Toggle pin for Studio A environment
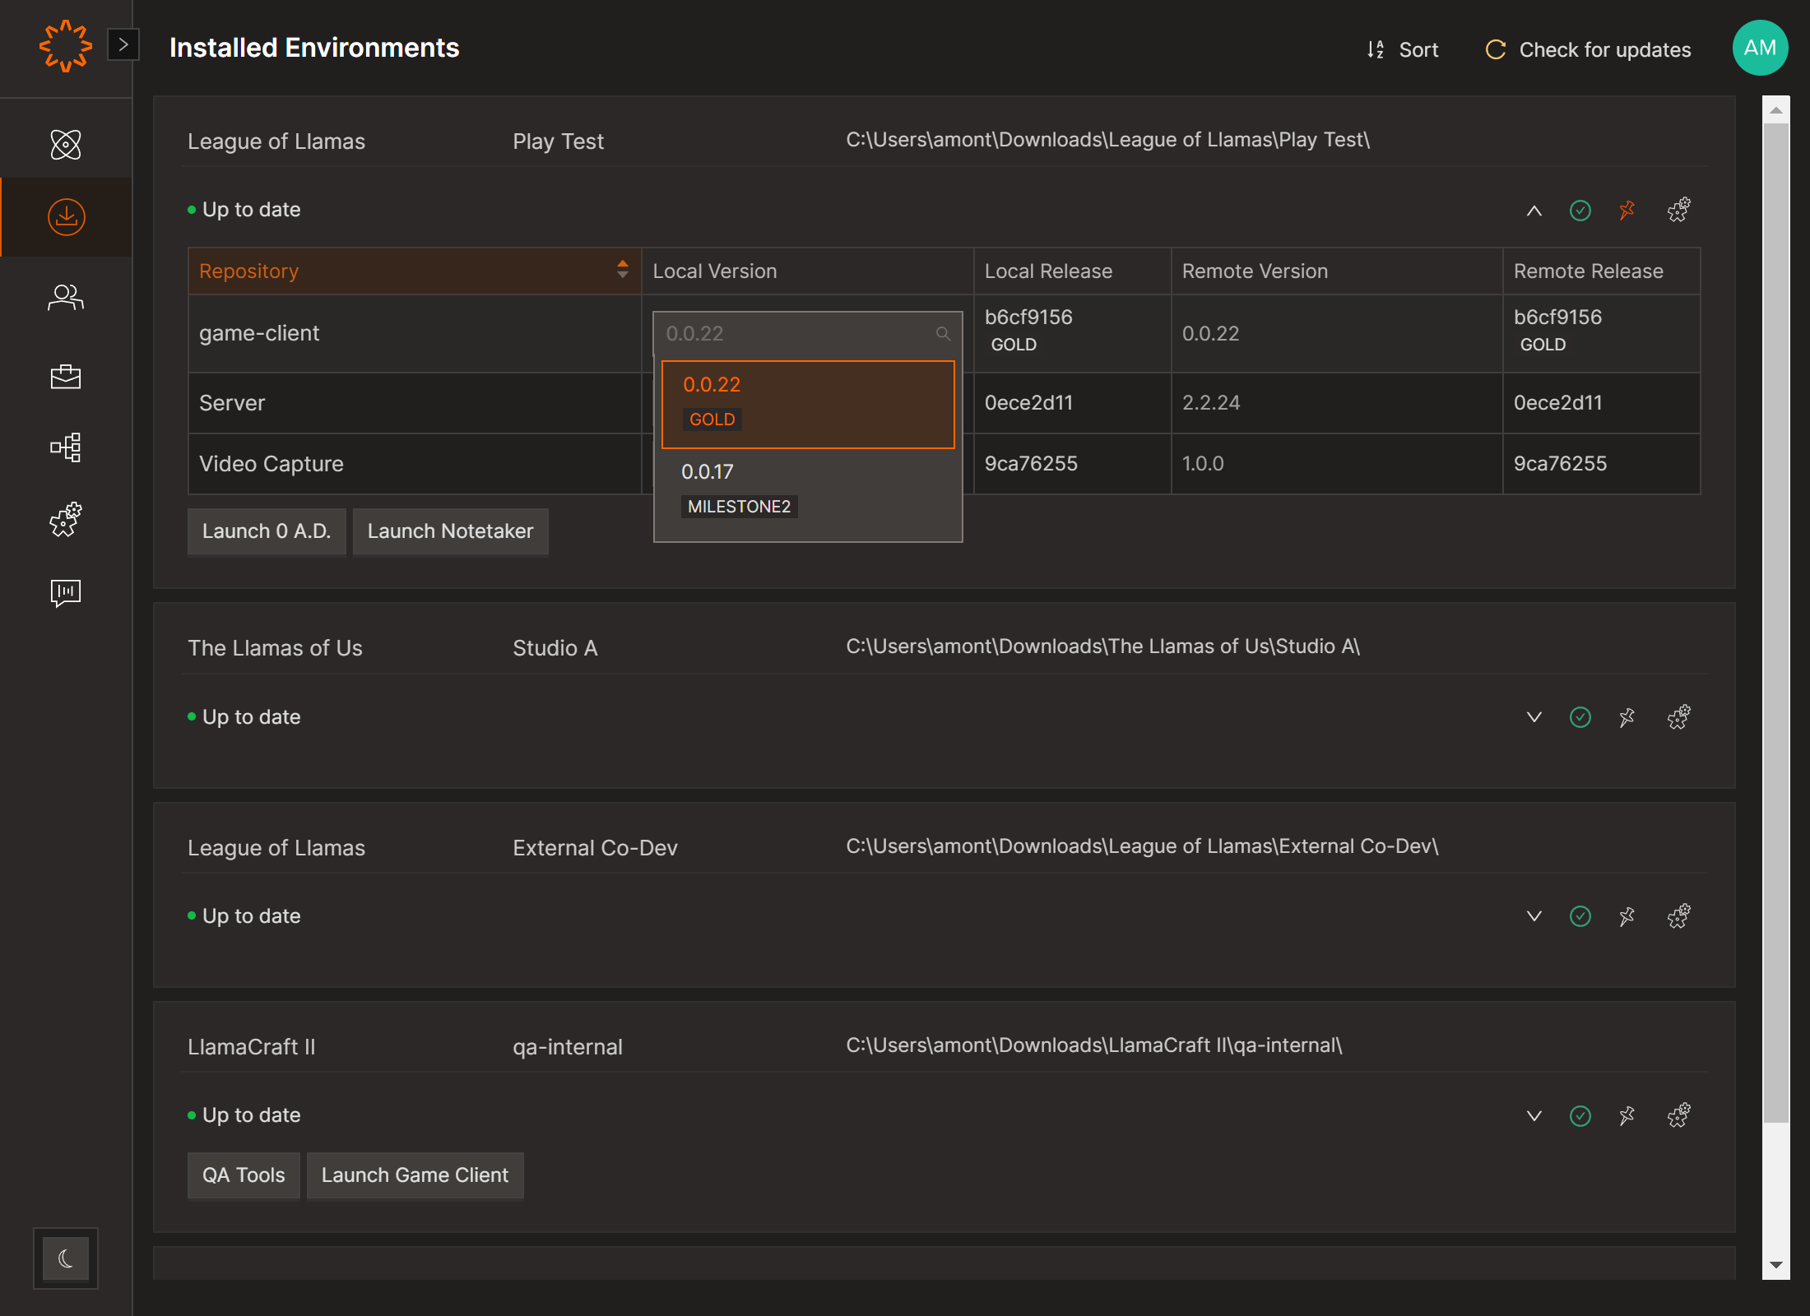Screen dimensions: 1810x1316 tap(1627, 717)
